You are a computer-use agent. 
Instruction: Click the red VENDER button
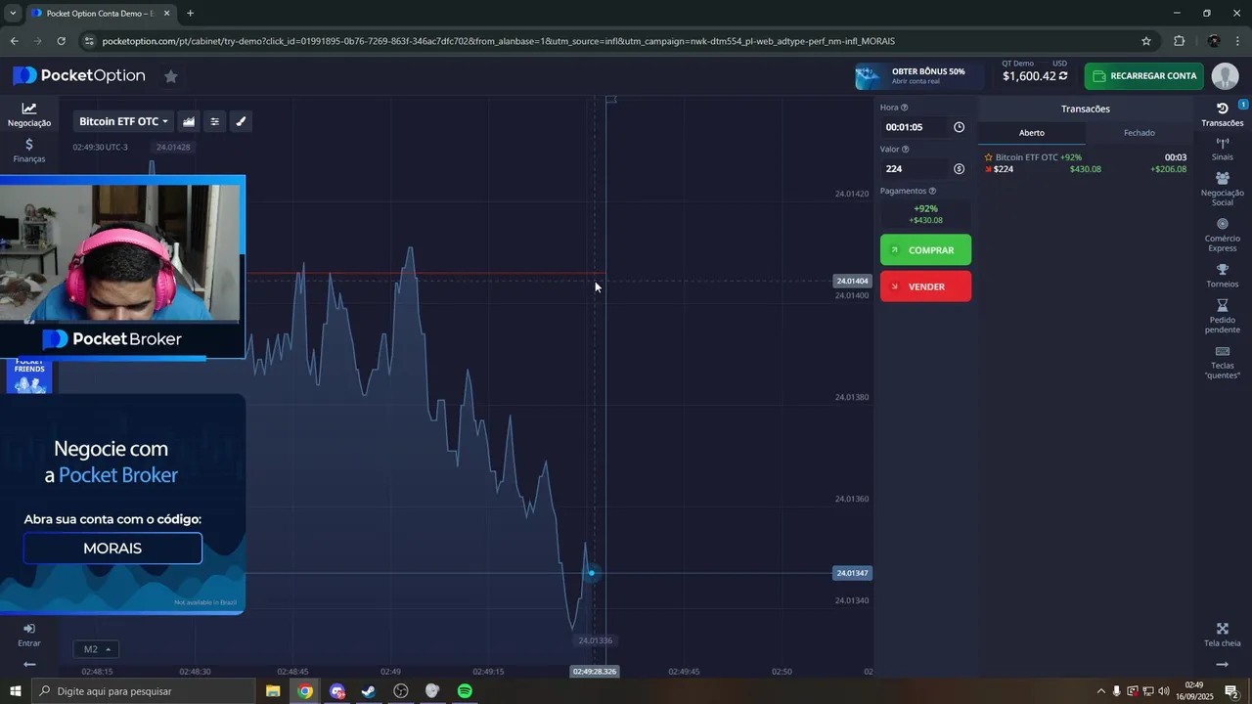point(925,286)
